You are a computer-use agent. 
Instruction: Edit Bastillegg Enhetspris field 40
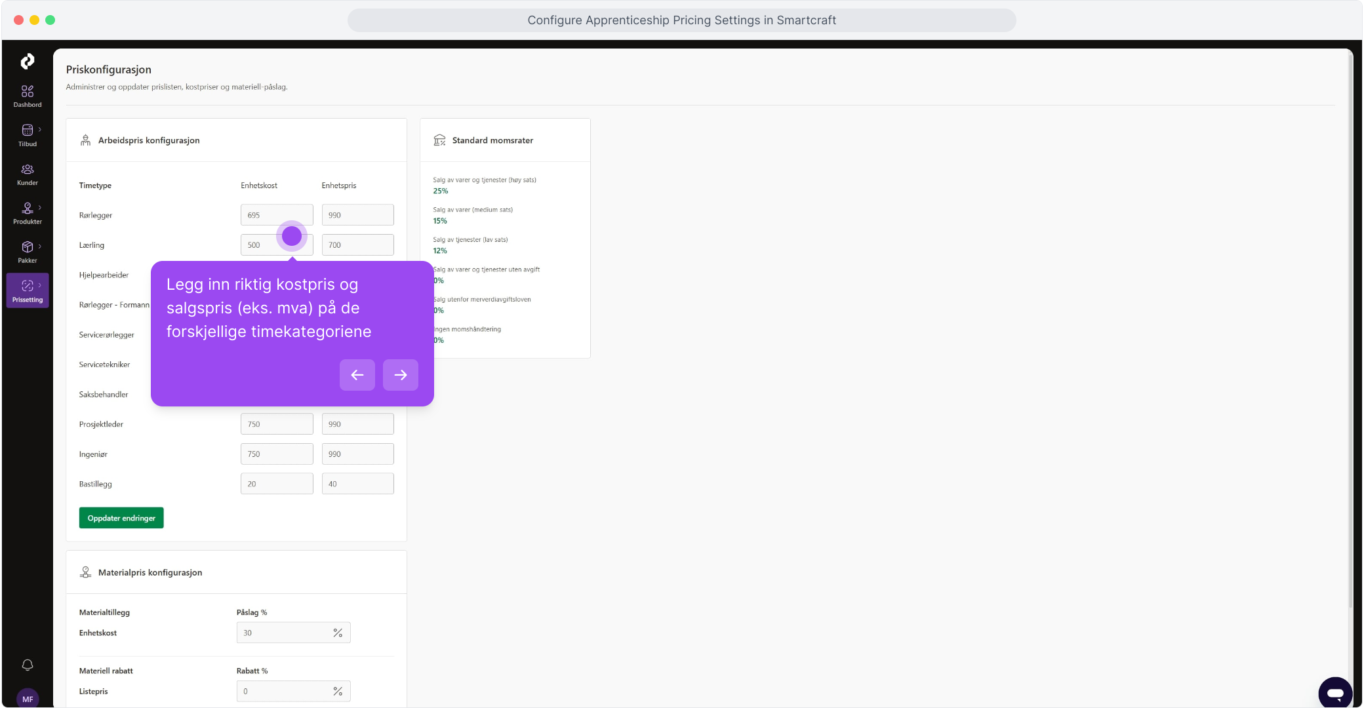tap(358, 484)
